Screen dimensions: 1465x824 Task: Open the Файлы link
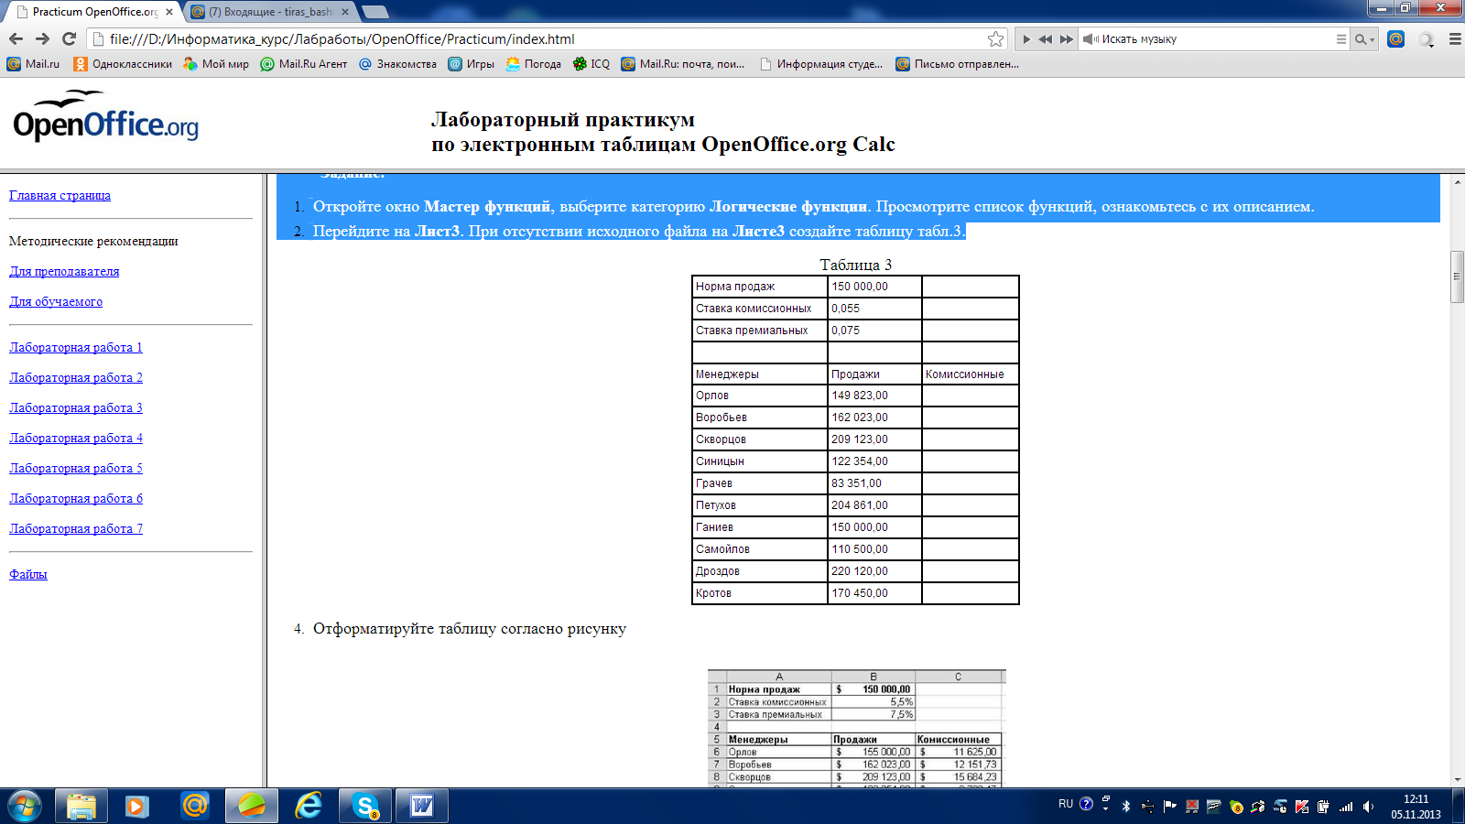coord(28,574)
